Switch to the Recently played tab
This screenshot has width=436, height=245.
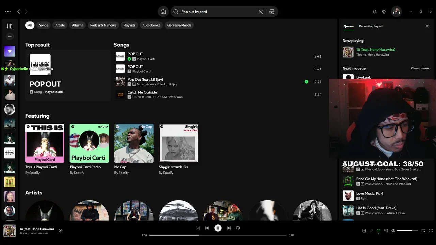pos(371,26)
